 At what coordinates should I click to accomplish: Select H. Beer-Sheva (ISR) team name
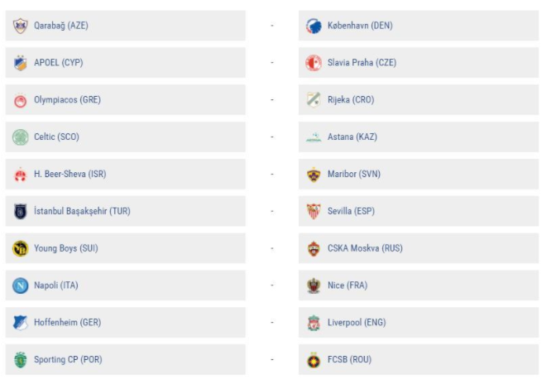(69, 174)
